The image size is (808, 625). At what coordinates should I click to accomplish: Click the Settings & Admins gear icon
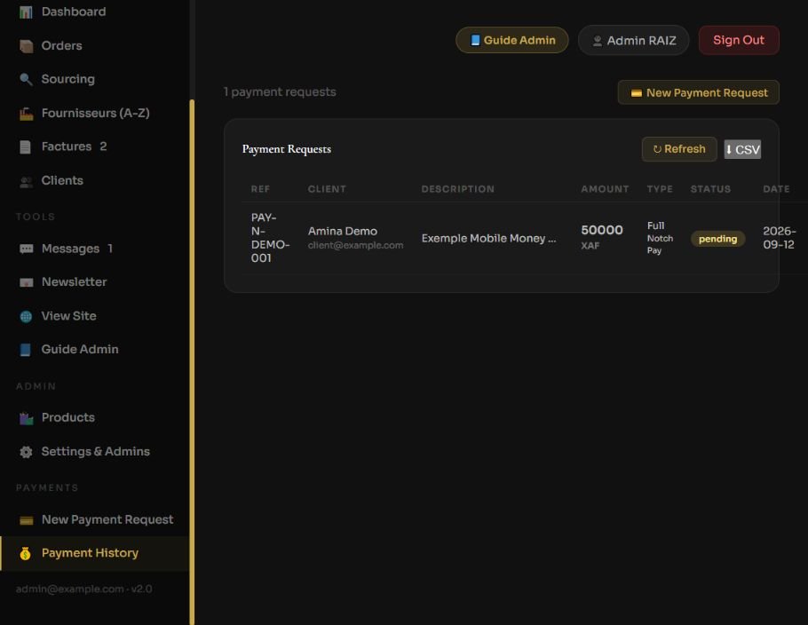click(26, 452)
